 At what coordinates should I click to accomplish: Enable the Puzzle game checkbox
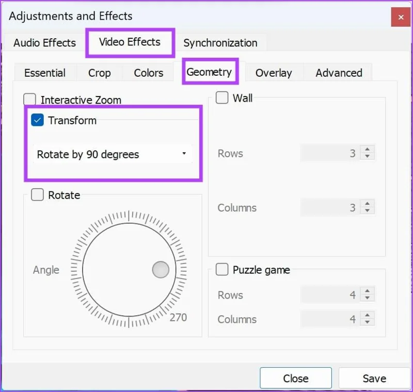click(x=222, y=269)
